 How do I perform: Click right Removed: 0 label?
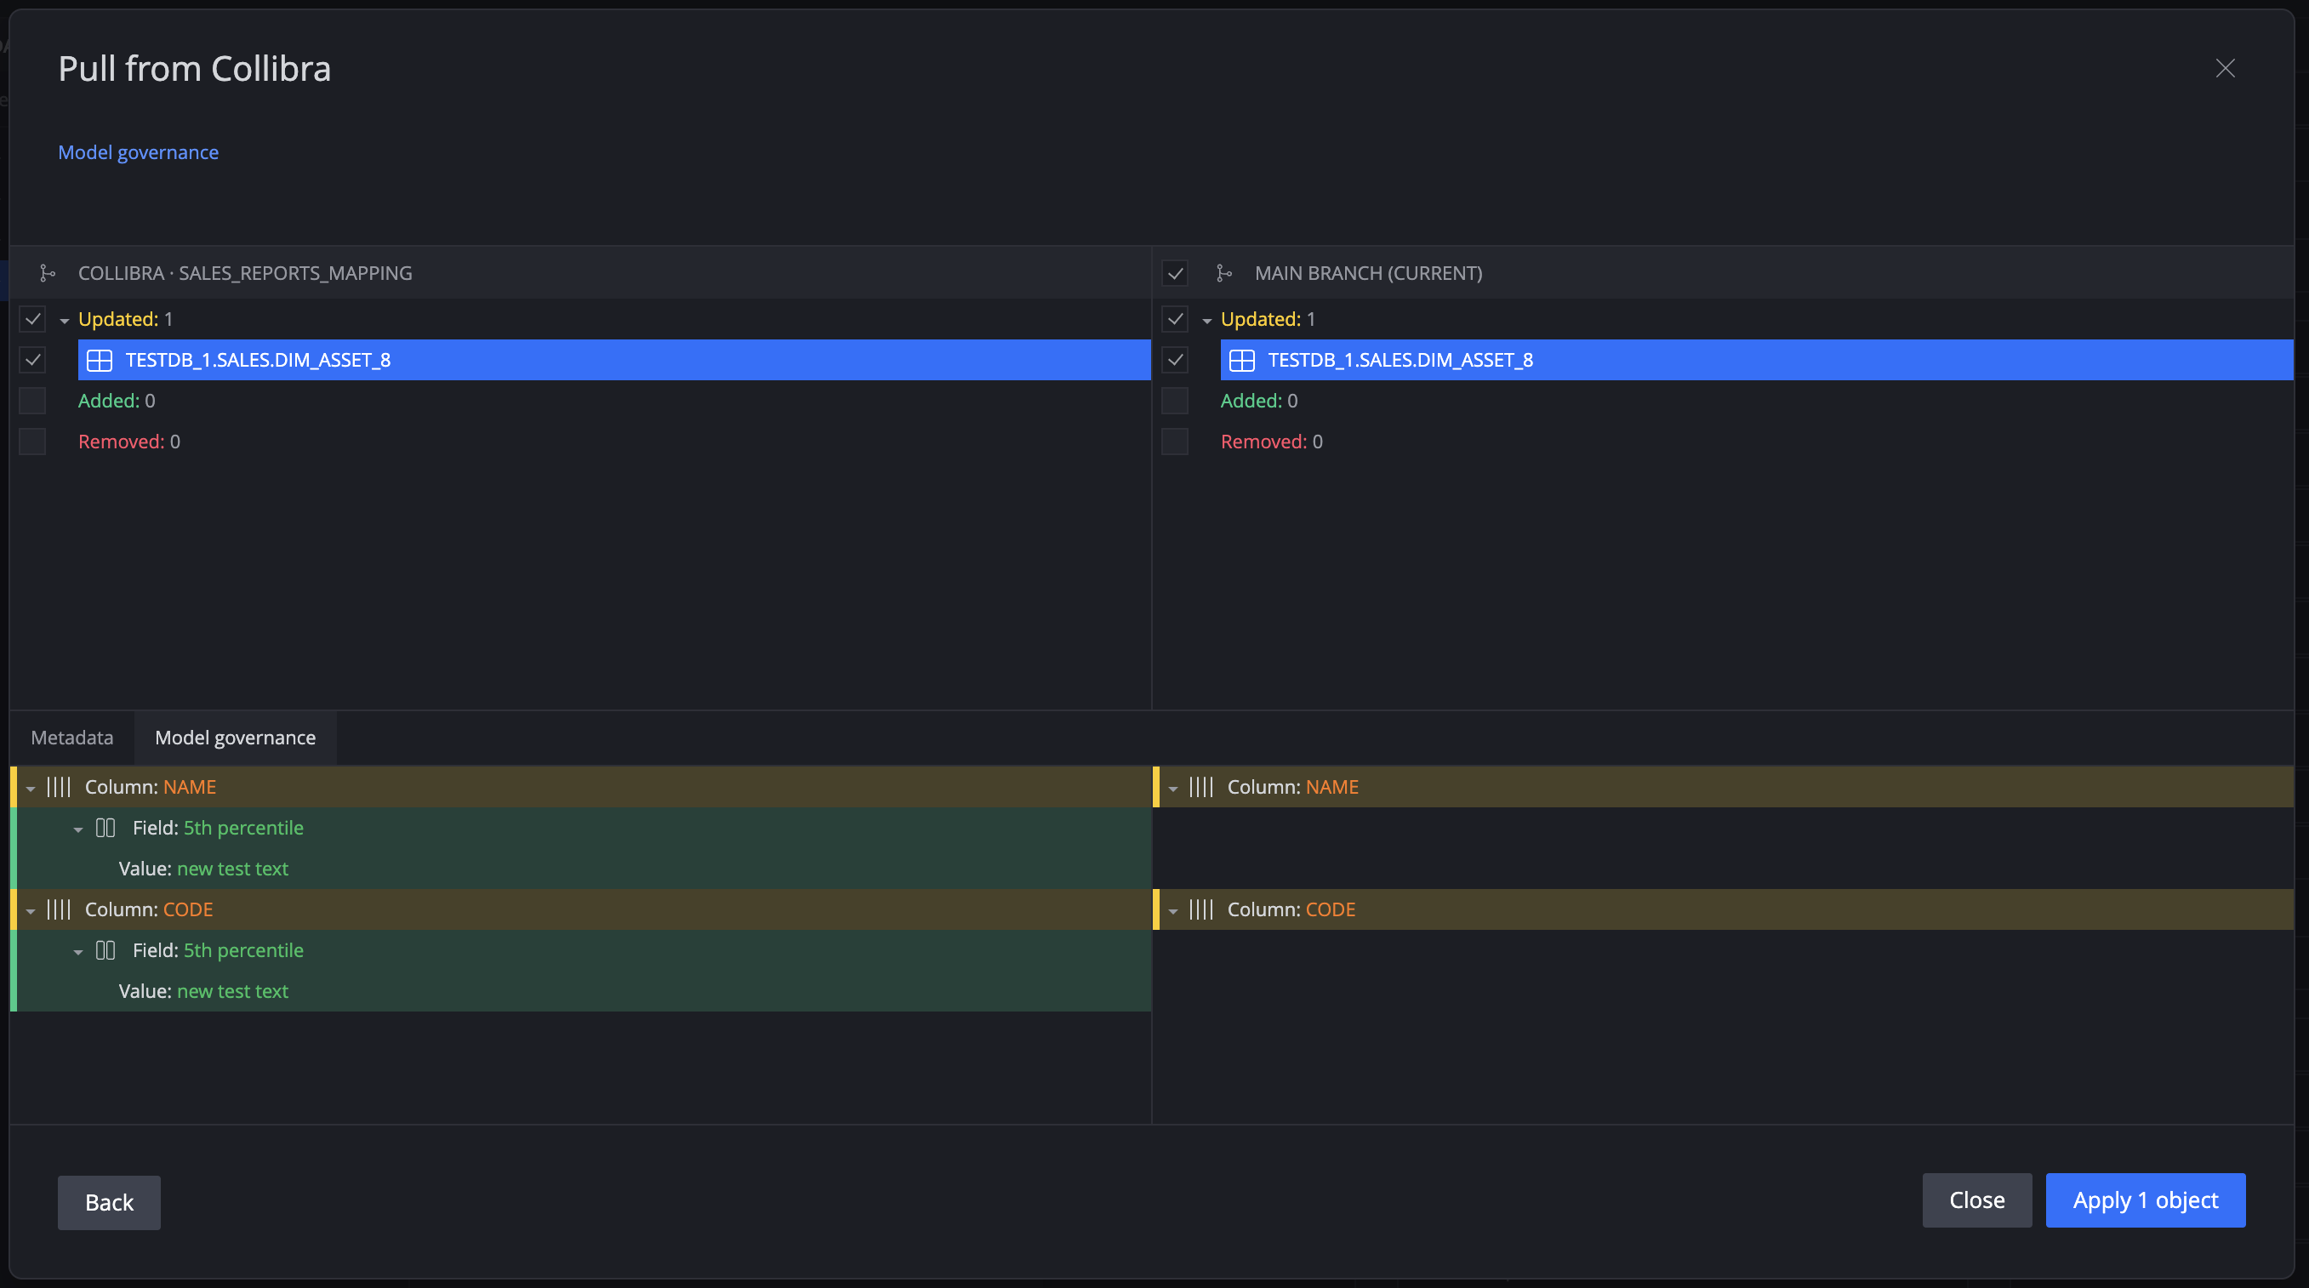(1272, 442)
